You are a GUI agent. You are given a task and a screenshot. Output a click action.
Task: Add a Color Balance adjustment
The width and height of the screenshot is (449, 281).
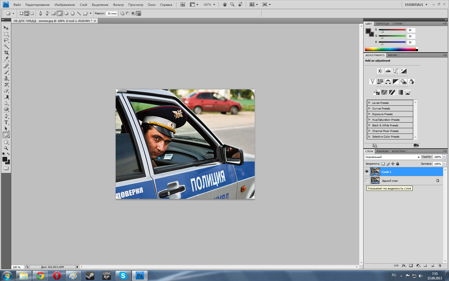click(x=388, y=82)
